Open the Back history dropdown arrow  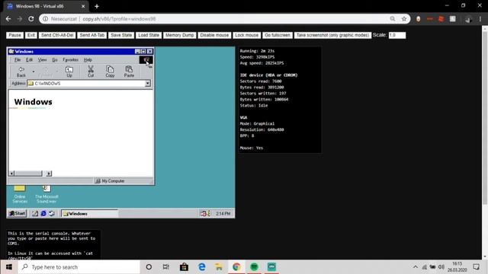34,72
